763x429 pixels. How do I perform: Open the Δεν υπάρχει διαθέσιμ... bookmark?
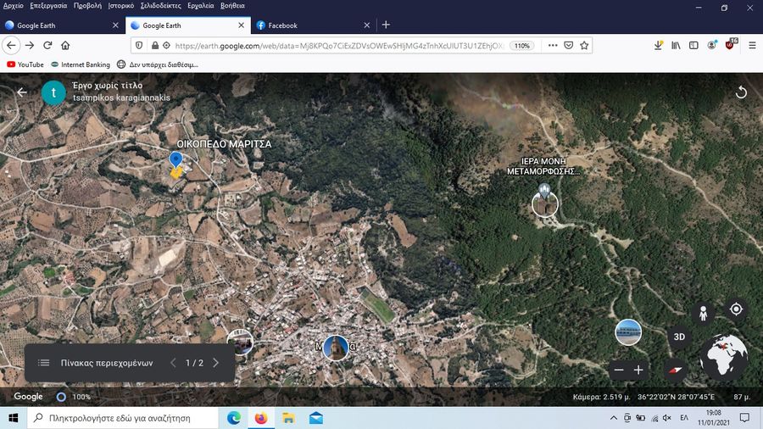157,64
